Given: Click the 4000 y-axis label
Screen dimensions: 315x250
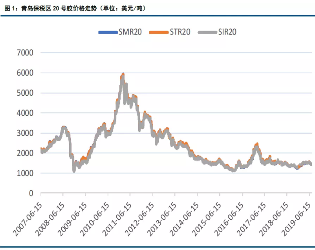Looking at the screenshot, I should coord(25,113).
